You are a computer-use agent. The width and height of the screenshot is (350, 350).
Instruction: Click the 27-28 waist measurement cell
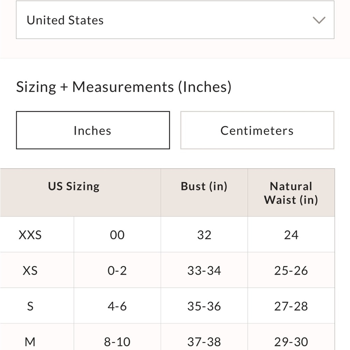291,306
